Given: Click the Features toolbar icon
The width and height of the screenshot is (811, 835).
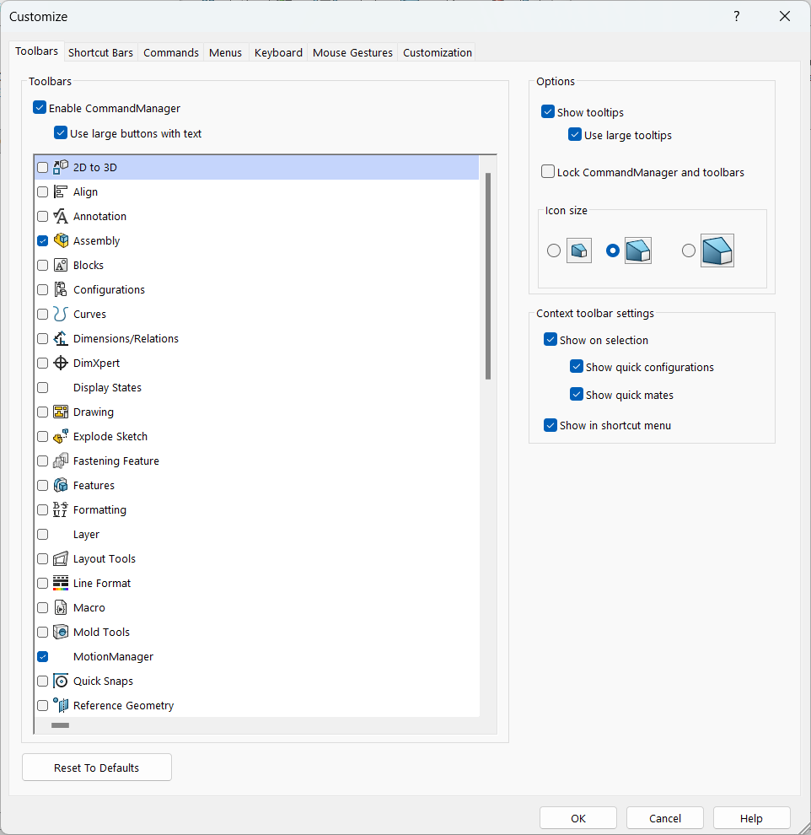Looking at the screenshot, I should point(61,486).
